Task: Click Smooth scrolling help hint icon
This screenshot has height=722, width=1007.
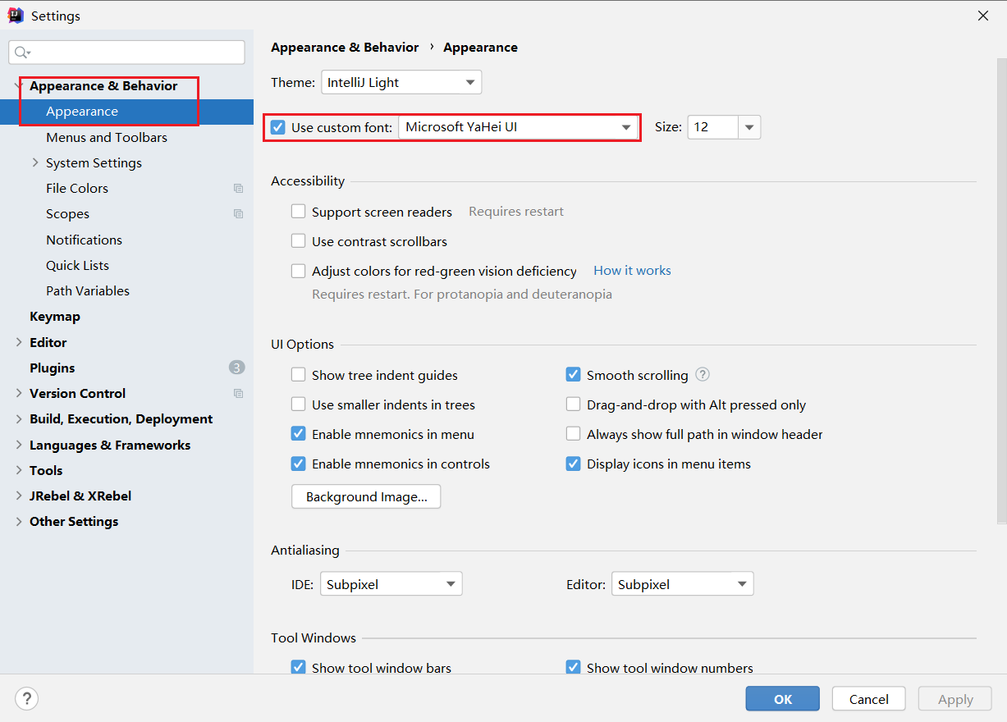Action: coord(703,375)
